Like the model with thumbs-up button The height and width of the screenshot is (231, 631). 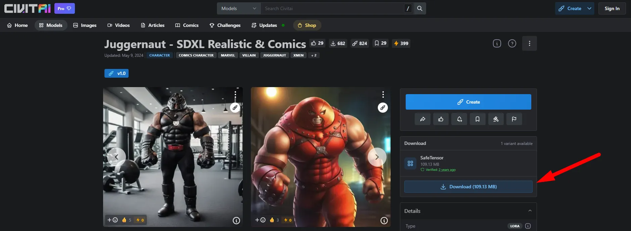441,119
